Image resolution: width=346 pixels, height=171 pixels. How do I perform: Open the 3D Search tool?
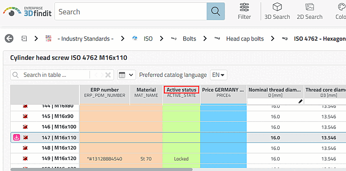277,11
